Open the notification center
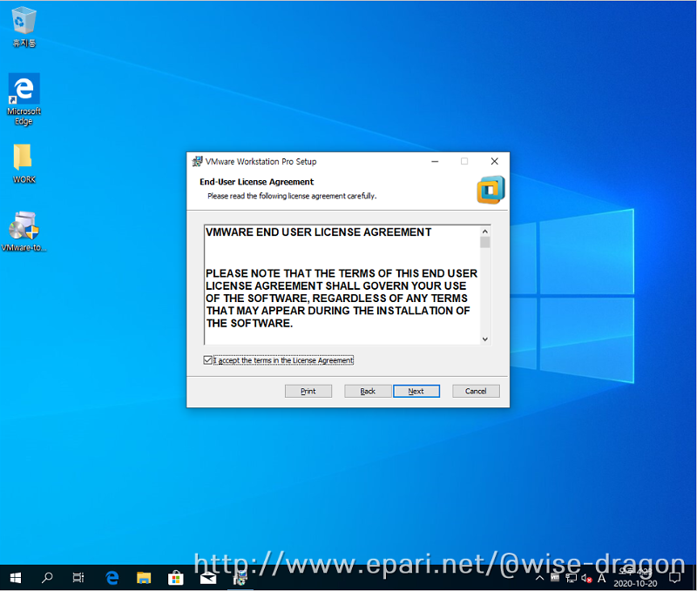The height and width of the screenshot is (591, 697). [674, 578]
